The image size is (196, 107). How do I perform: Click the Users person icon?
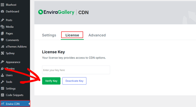(2, 75)
